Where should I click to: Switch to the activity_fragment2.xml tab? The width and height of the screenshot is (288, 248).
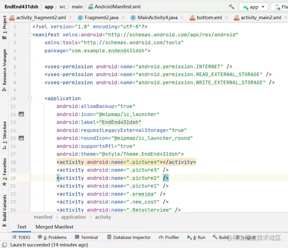click(x=38, y=18)
